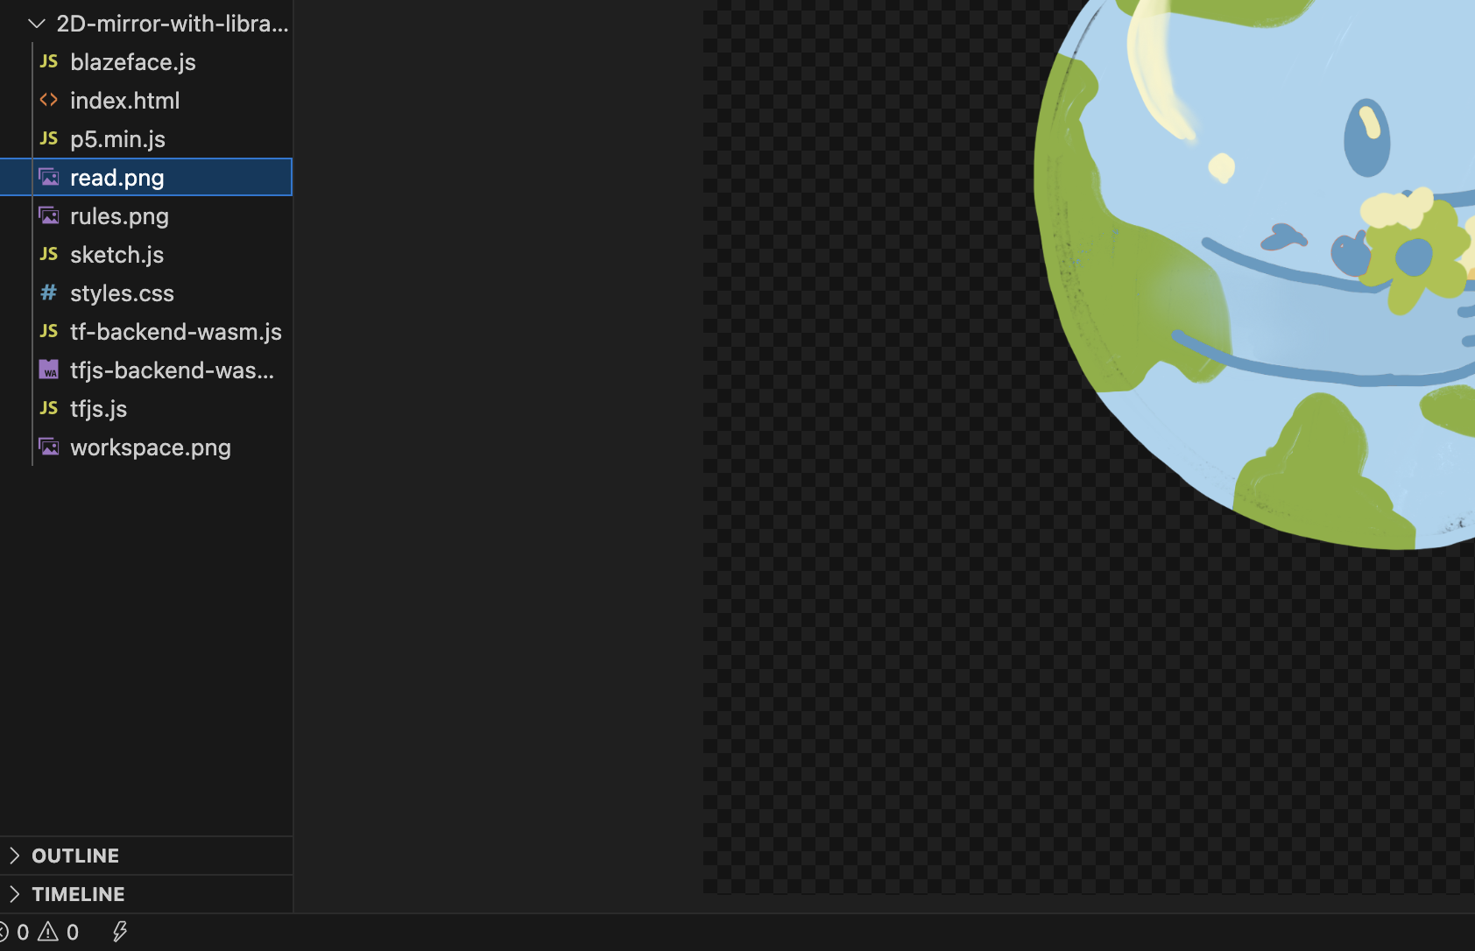
Task: Expand the TIMELINE section
Action: [79, 893]
